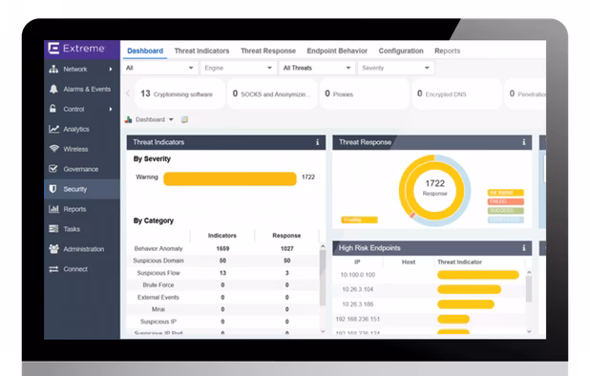590x376 pixels.
Task: Click the Alarms & Events bell icon
Action: pyautogui.click(x=53, y=89)
